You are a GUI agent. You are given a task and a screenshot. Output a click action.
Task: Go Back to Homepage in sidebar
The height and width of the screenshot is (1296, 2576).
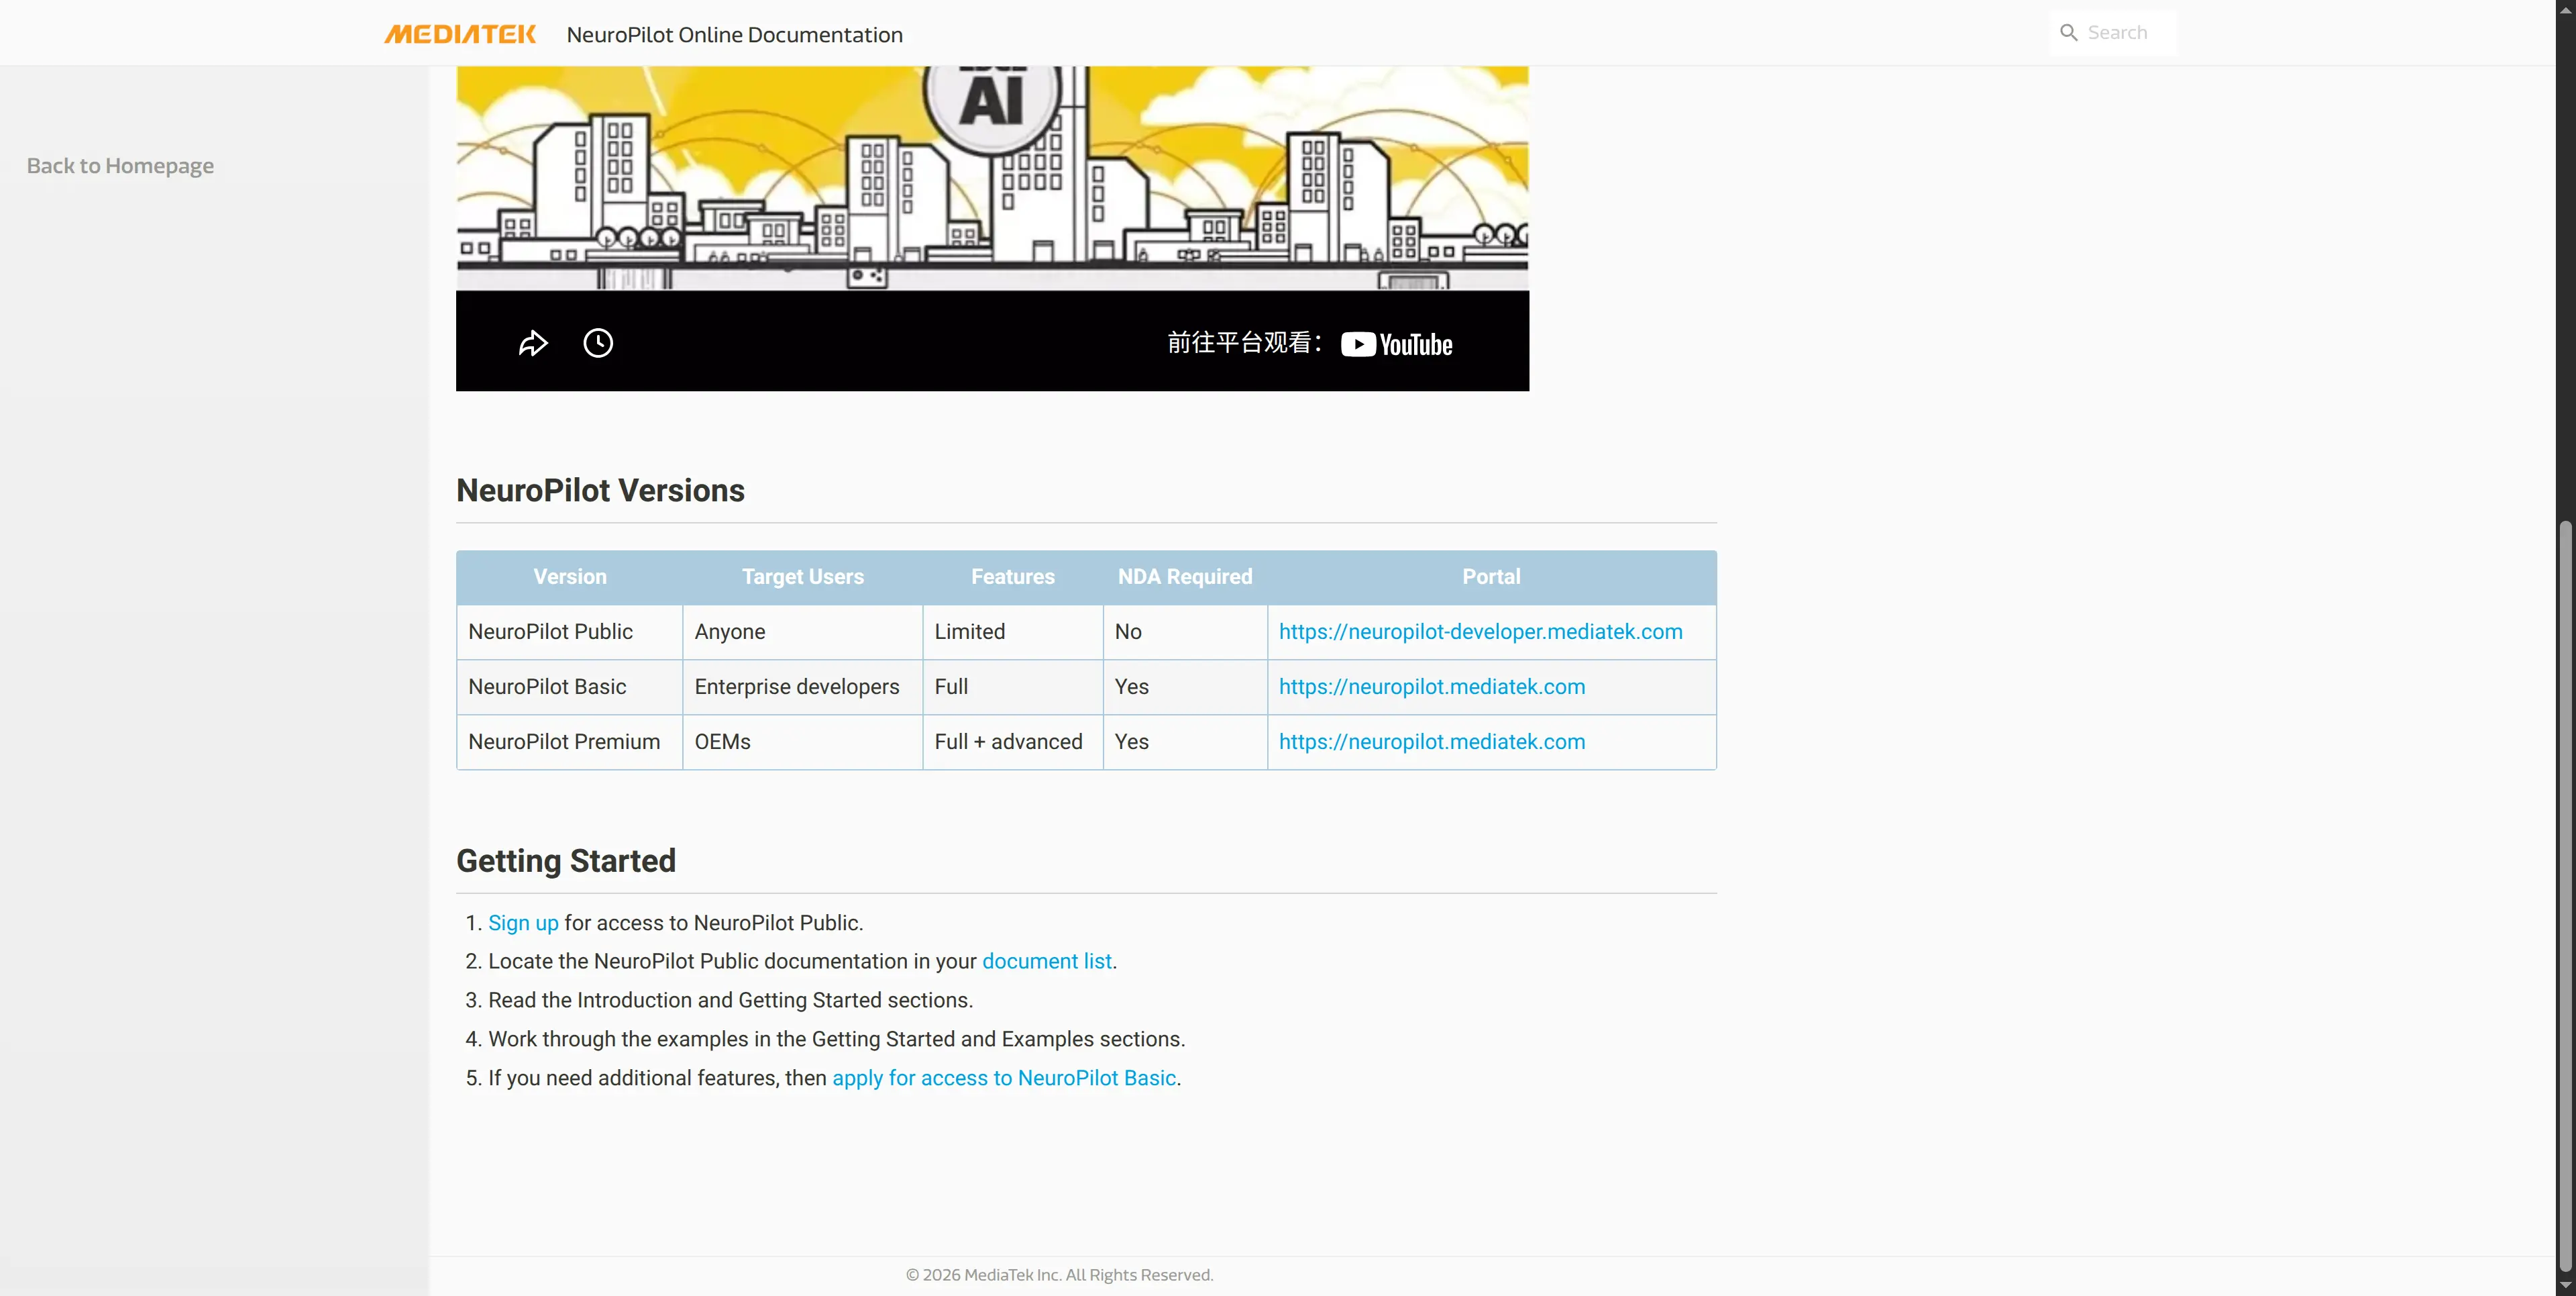coord(120,165)
